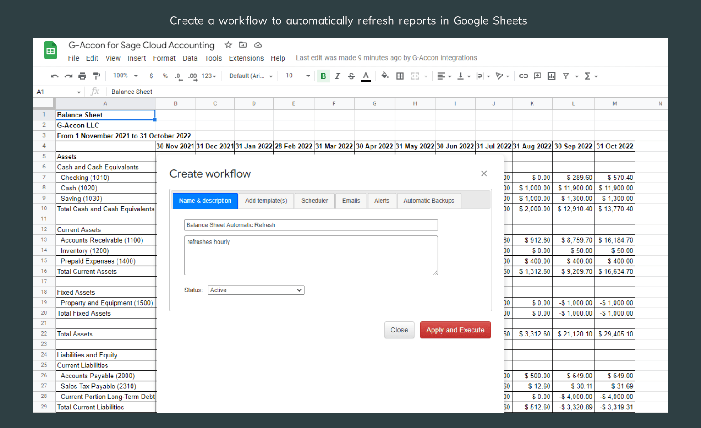This screenshot has height=428, width=701.
Task: Click the workflow description text area
Action: [311, 255]
